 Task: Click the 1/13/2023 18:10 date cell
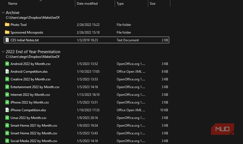click(x=88, y=95)
